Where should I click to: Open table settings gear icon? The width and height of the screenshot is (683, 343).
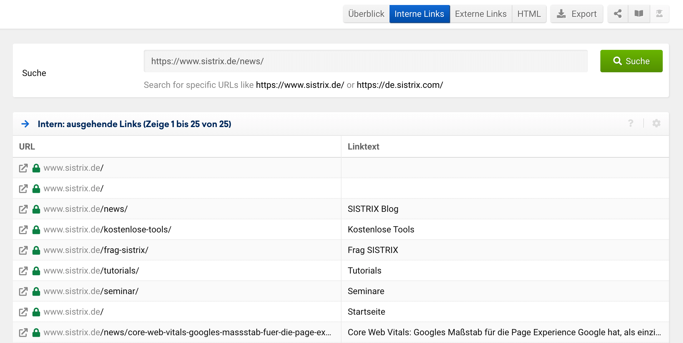656,123
